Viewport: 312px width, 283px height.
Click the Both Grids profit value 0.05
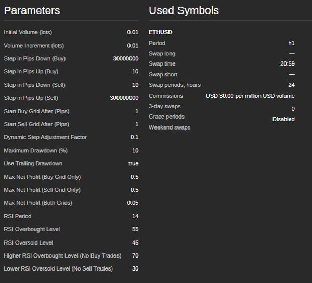point(133,203)
